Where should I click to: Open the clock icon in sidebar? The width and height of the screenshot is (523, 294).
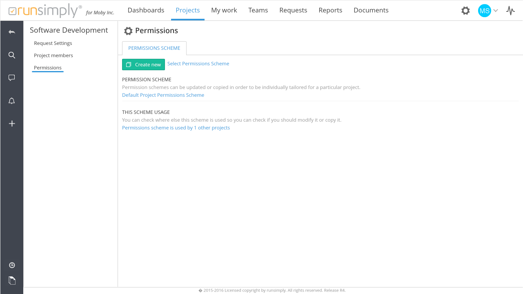click(x=12, y=265)
